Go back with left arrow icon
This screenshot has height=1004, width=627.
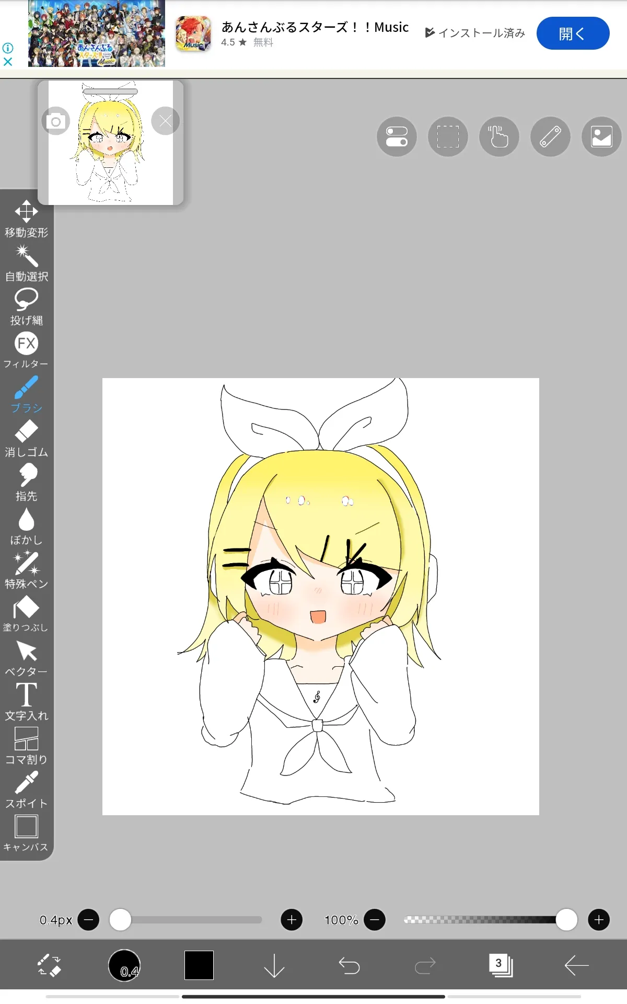point(576,965)
